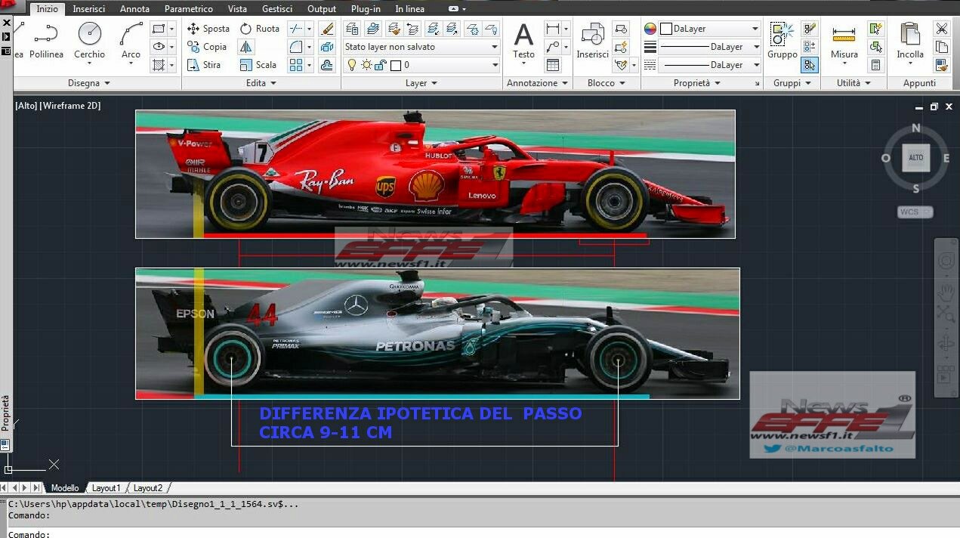Select the Cerchio circle tool
The width and height of the screenshot is (960, 538).
click(x=89, y=41)
